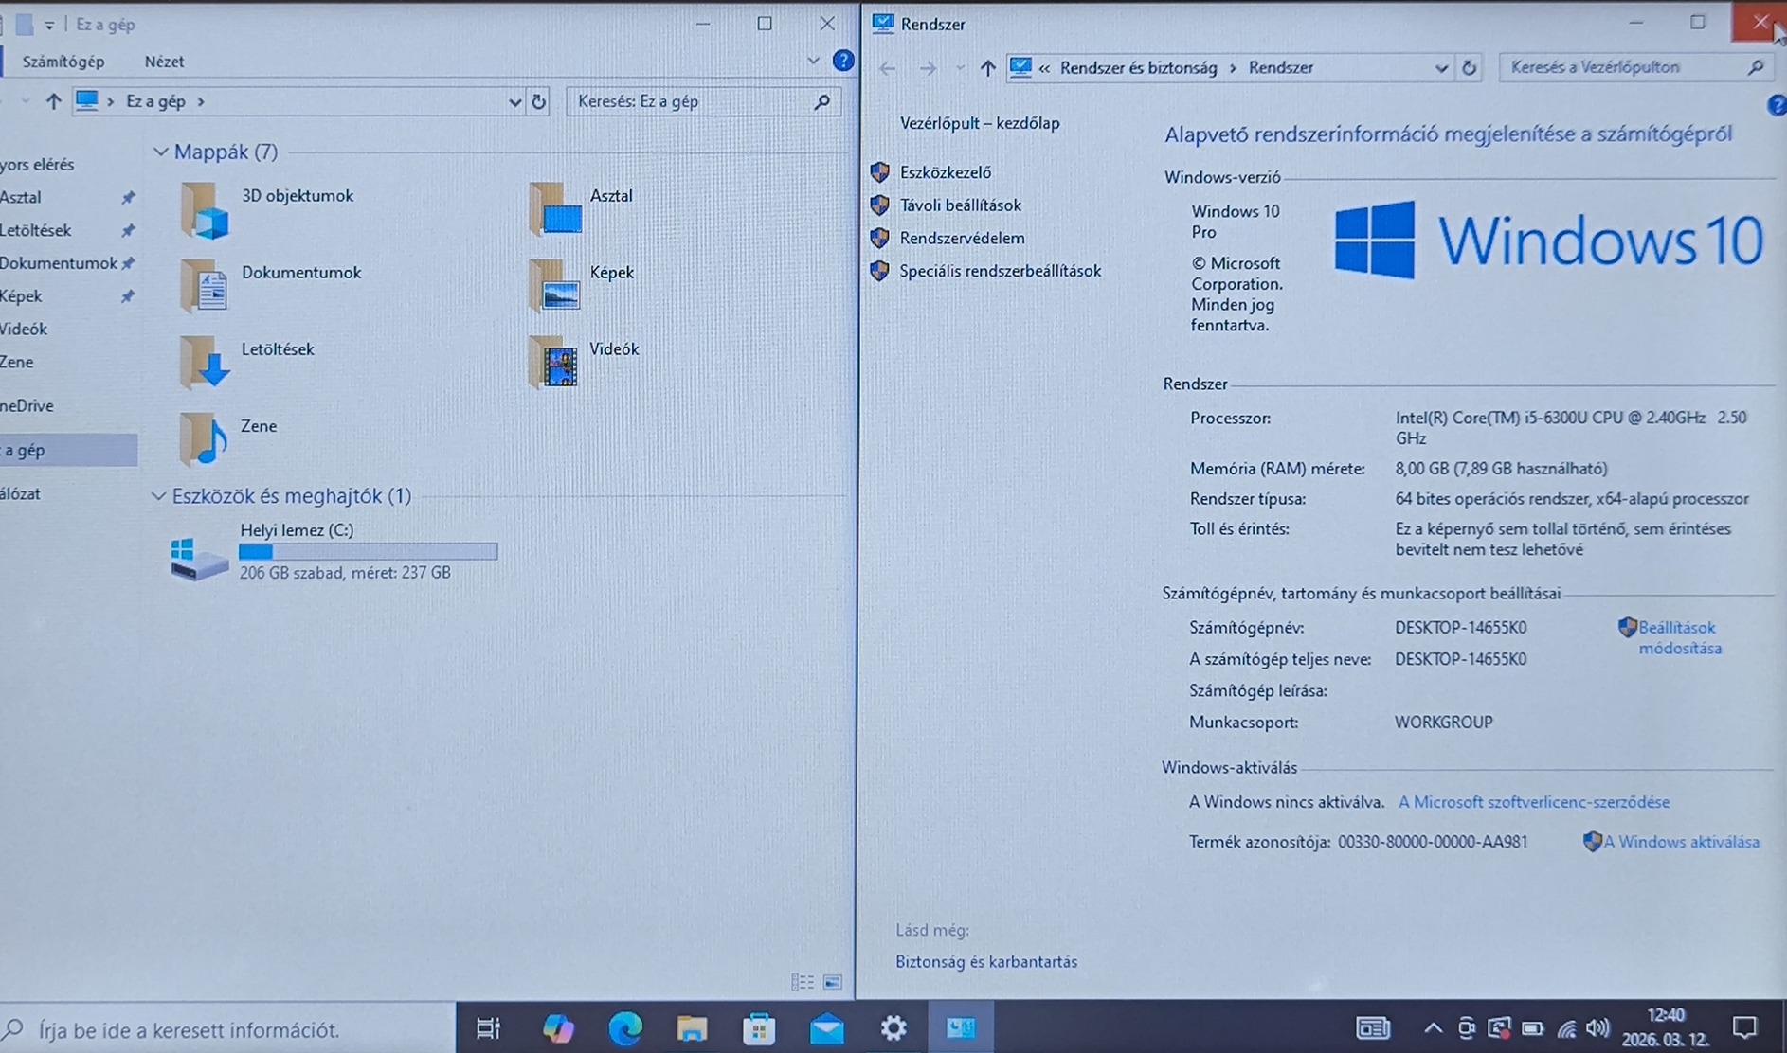The height and width of the screenshot is (1053, 1787).
Task: Click the back arrow in Rendszer window
Action: point(888,68)
